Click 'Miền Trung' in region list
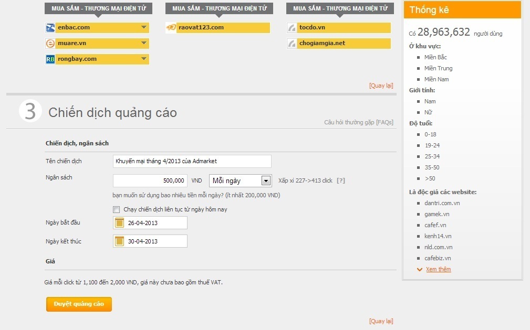Viewport: 530px width, 330px height. click(x=439, y=68)
